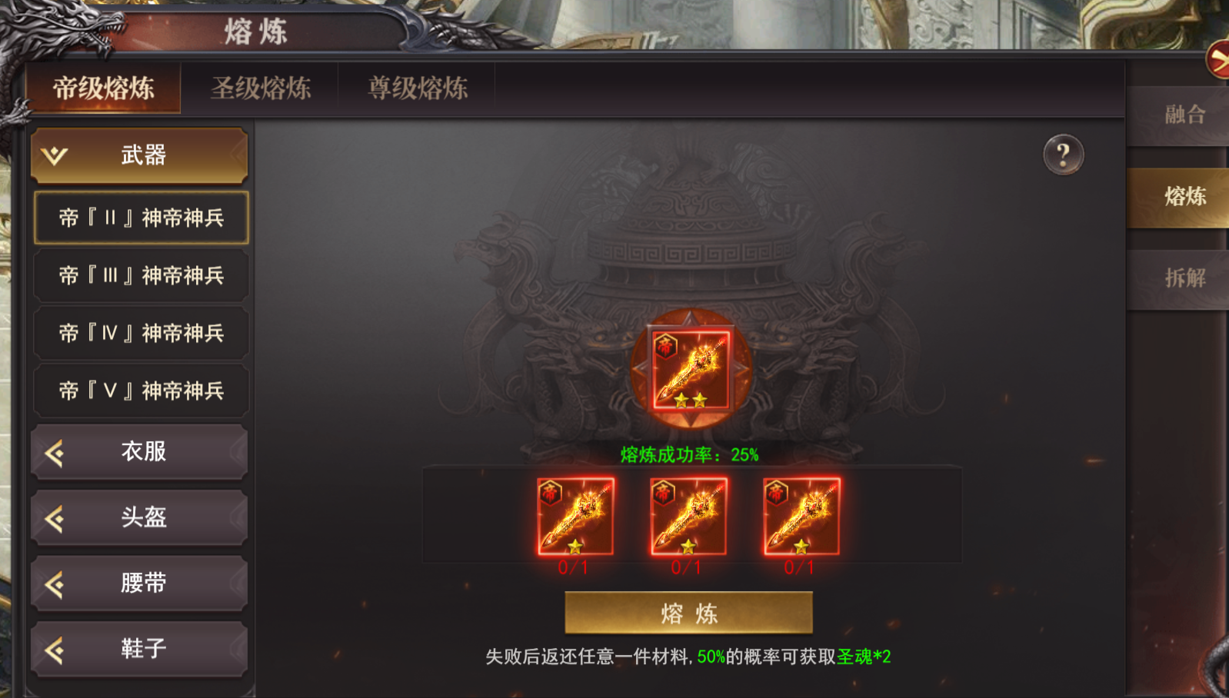
Task: Select the 帝级熔炼 tab
Action: point(104,88)
